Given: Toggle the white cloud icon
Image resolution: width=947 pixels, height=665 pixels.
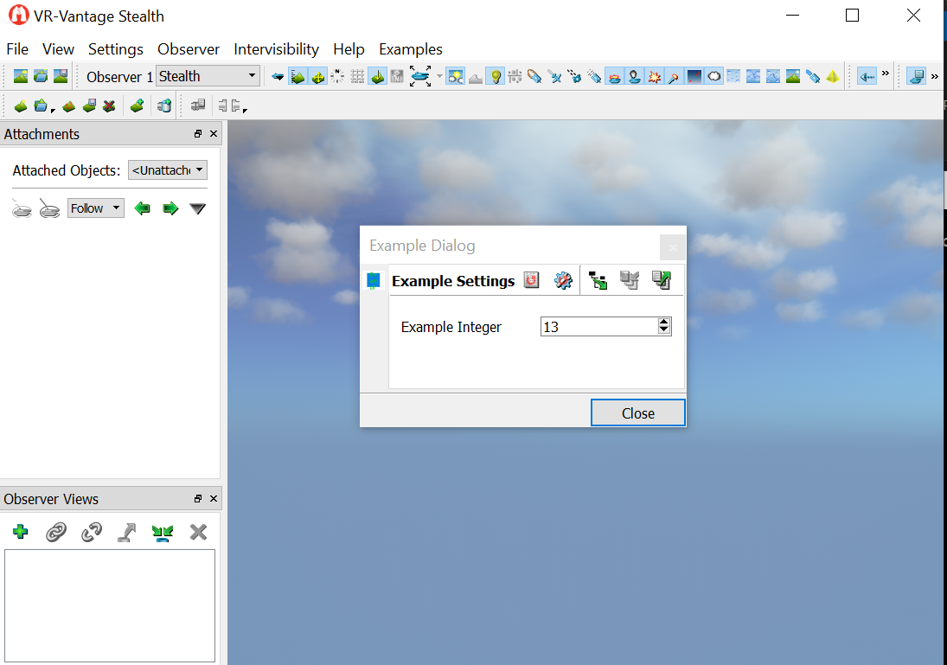Looking at the screenshot, I should pos(713,77).
